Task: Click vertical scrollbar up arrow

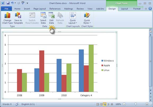Action: pyautogui.click(x=151, y=35)
